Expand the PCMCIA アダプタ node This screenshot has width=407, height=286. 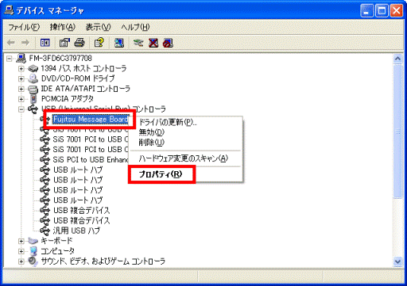[x=21, y=99]
